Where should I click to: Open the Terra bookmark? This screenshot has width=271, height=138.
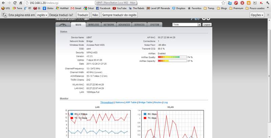click(17, 8)
